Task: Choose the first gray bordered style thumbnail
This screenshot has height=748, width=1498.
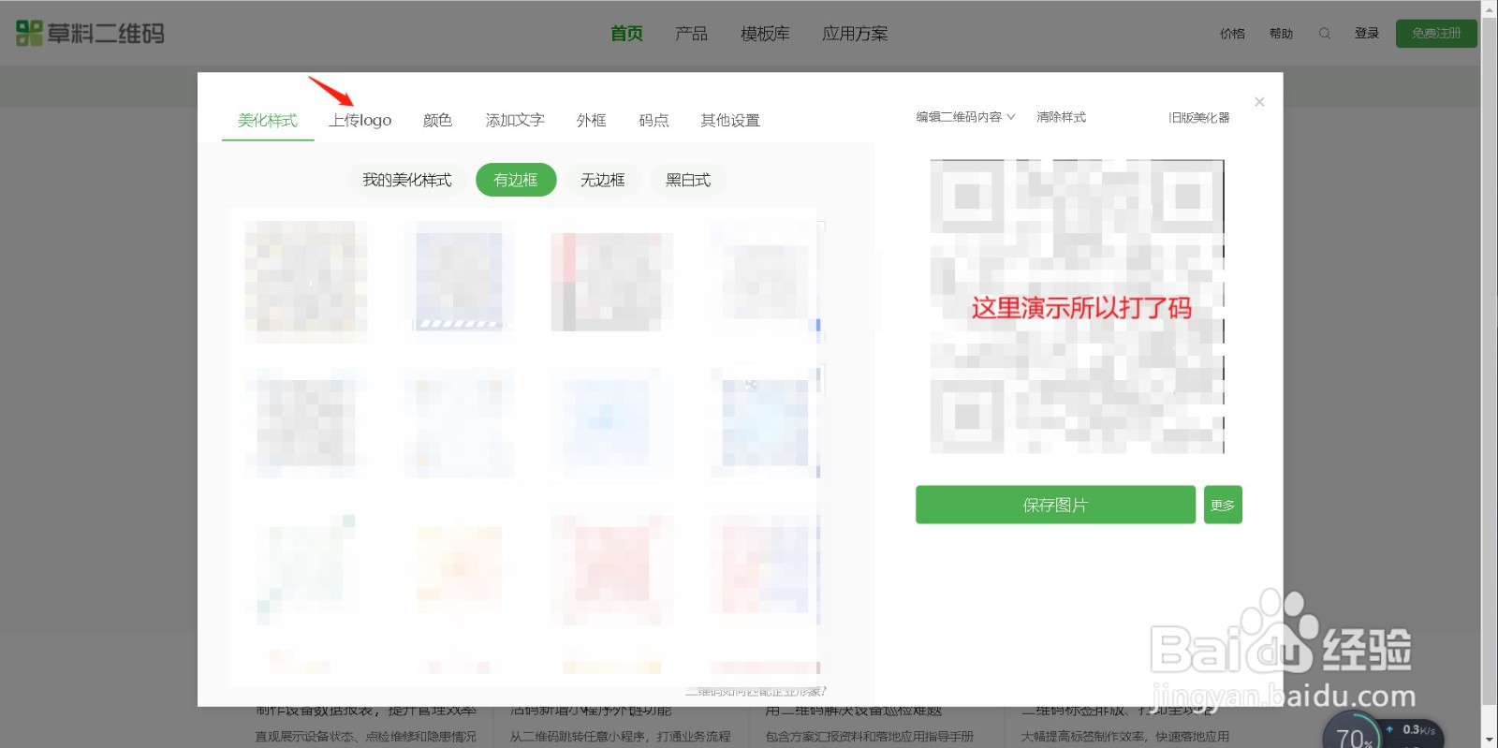Action: click(x=305, y=282)
